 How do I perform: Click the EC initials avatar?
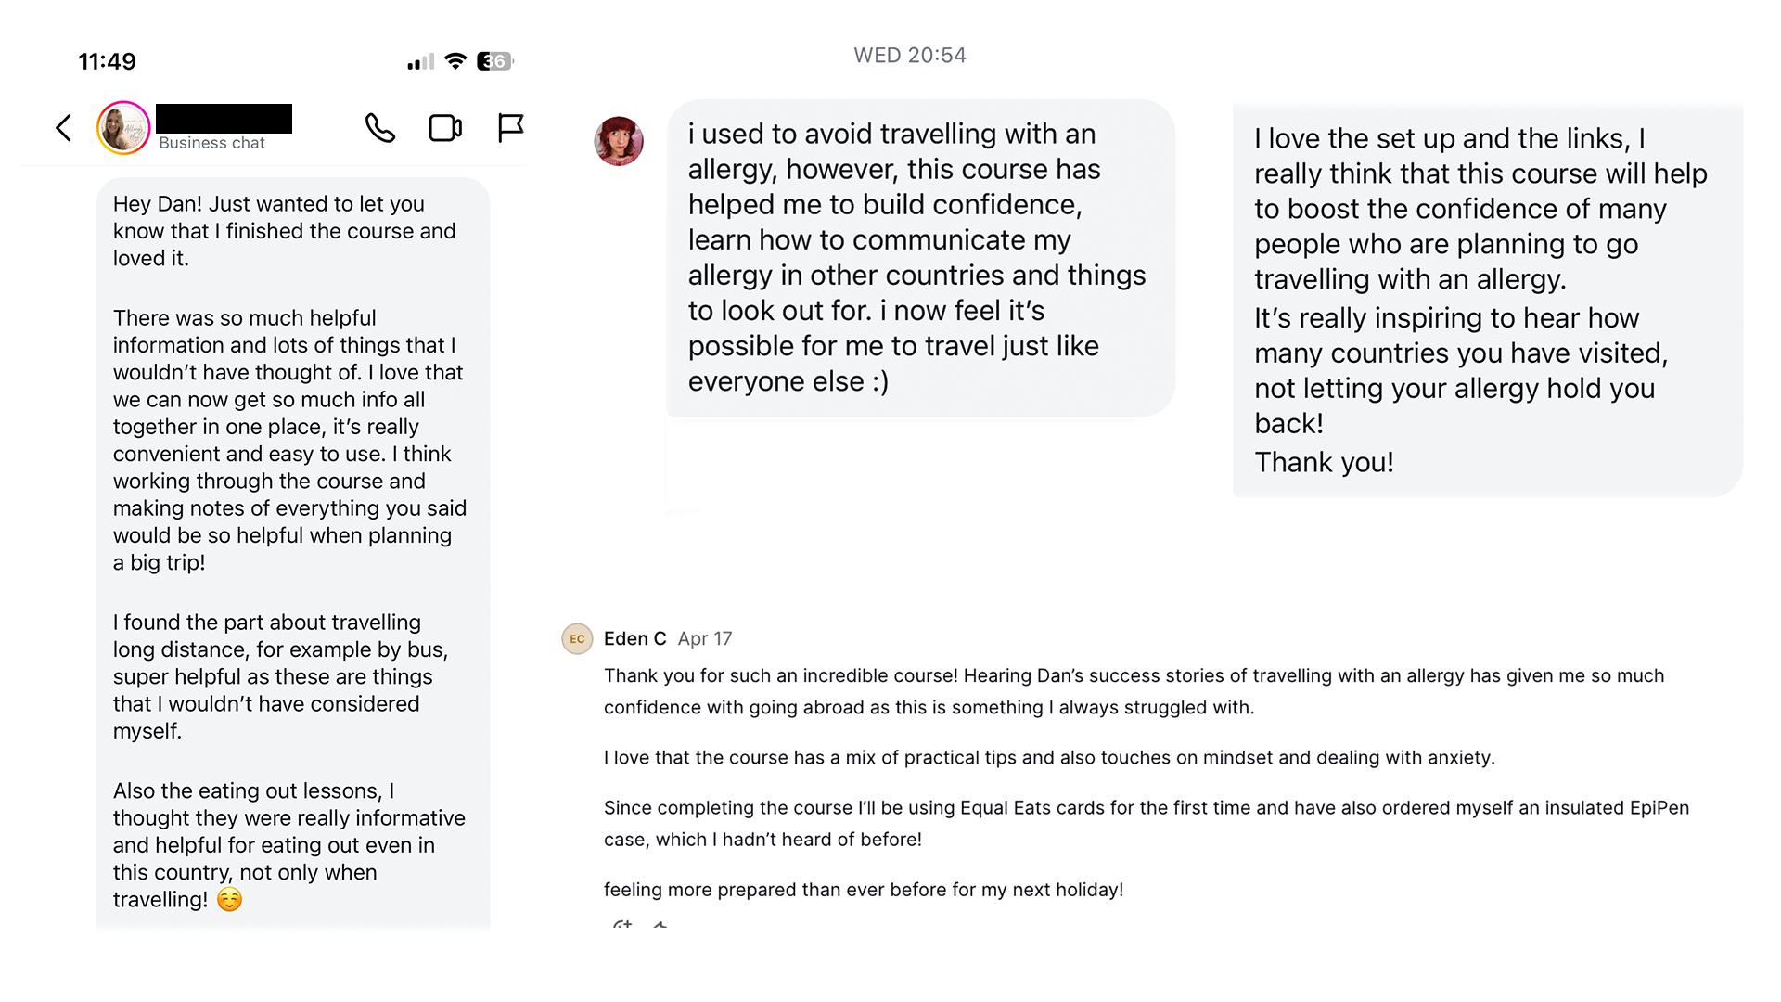tap(577, 638)
